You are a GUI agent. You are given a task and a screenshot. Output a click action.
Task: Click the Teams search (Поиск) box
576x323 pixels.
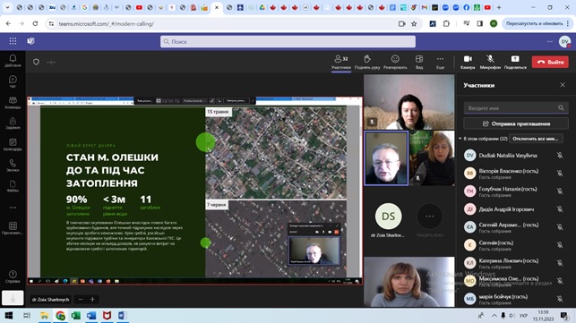tap(288, 41)
